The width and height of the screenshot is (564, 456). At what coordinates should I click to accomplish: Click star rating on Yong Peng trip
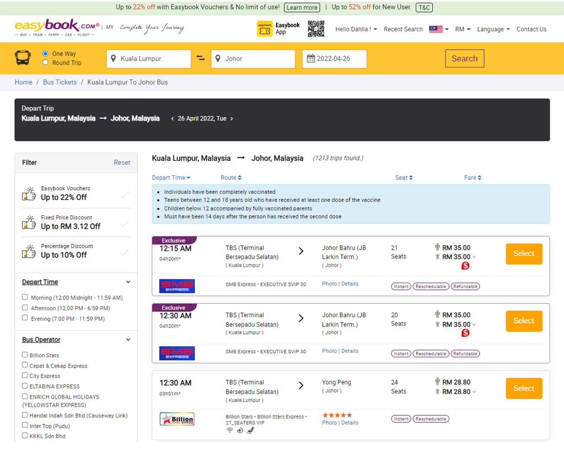pos(337,415)
